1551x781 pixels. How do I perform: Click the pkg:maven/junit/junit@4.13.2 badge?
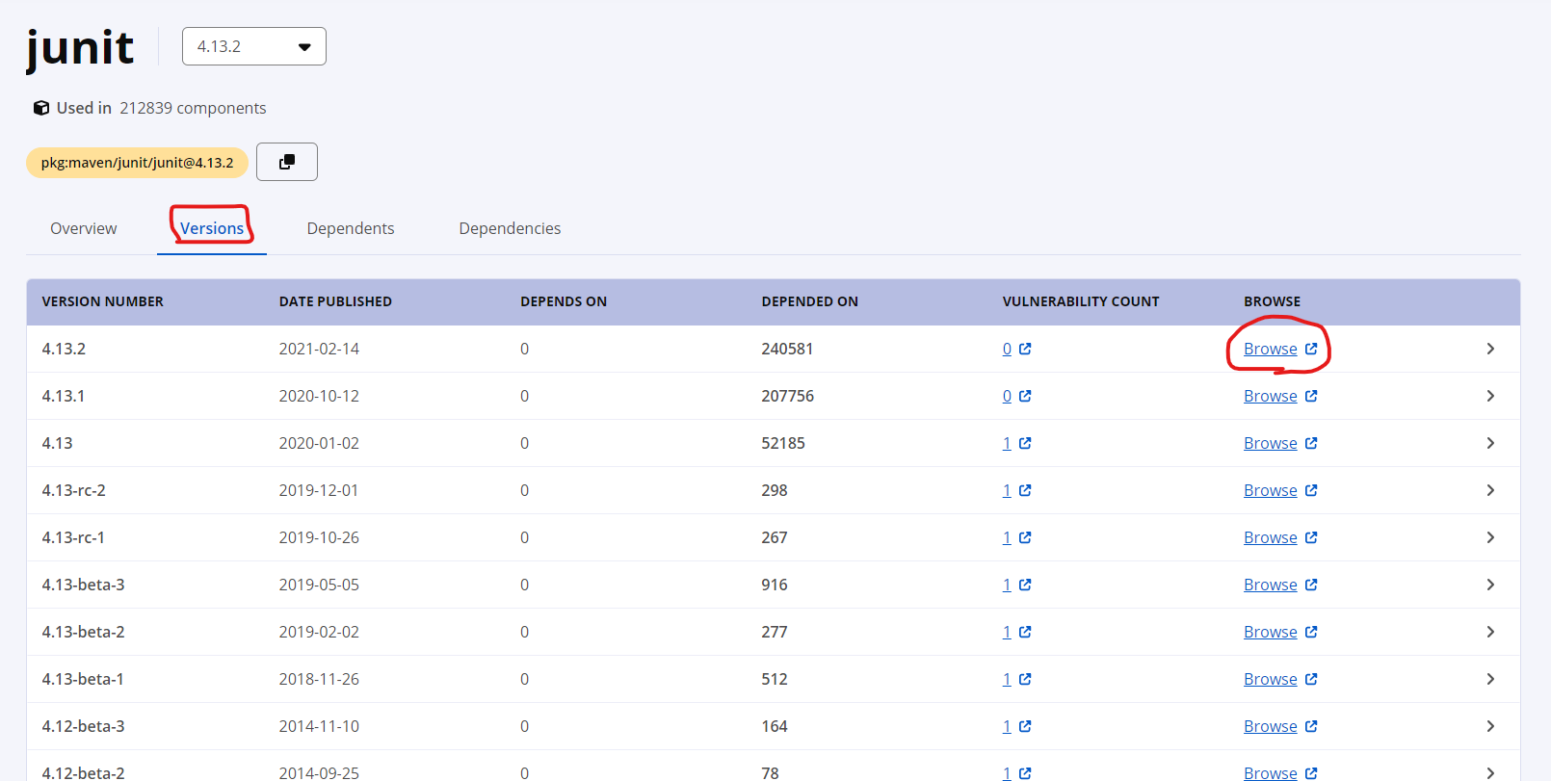[137, 163]
